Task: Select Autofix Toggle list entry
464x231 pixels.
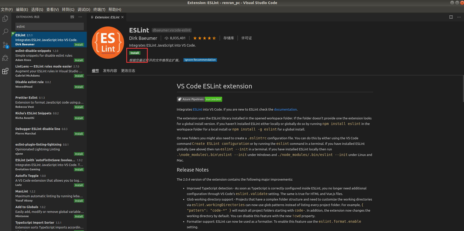Action: tap(49, 180)
